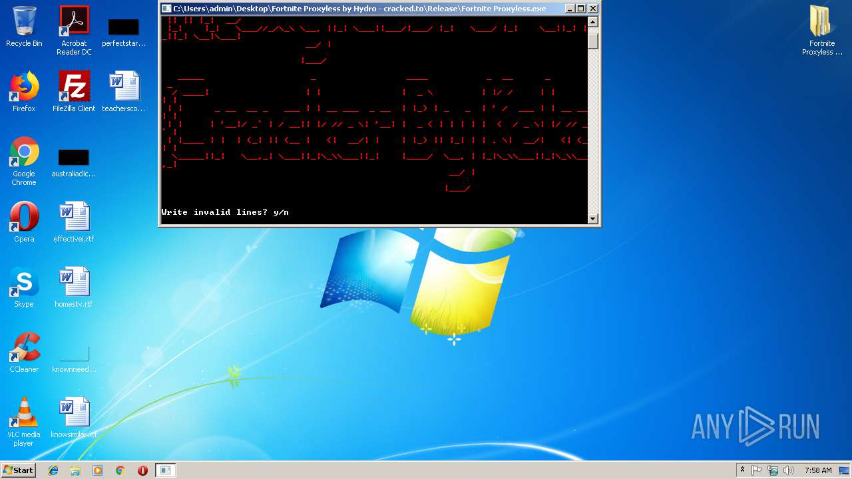Viewport: 852px width, 479px height.
Task: Select the teachersco Word document
Action: click(124, 92)
